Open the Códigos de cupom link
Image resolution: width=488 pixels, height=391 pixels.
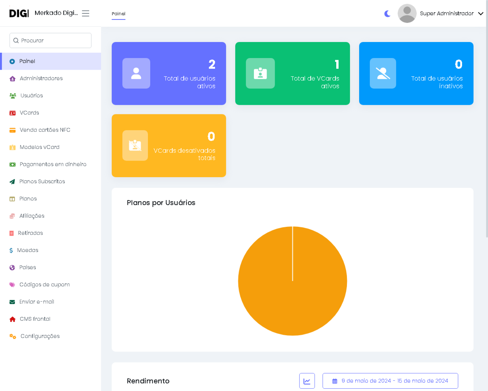coord(44,285)
